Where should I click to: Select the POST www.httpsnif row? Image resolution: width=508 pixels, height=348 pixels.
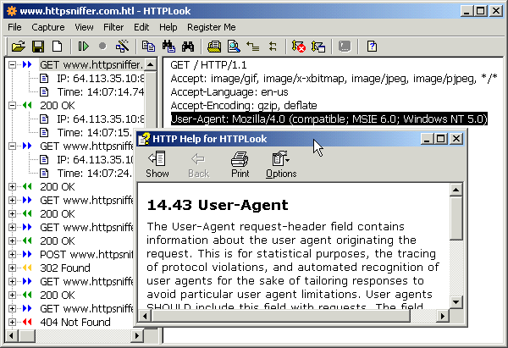tap(86, 254)
